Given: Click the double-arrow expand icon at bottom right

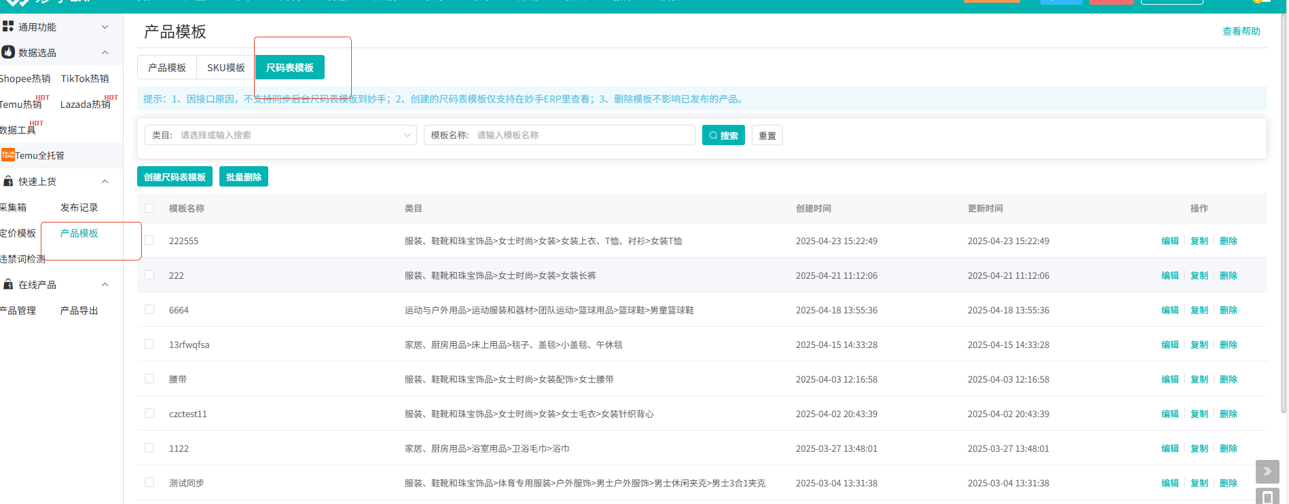Looking at the screenshot, I should click(x=1267, y=471).
